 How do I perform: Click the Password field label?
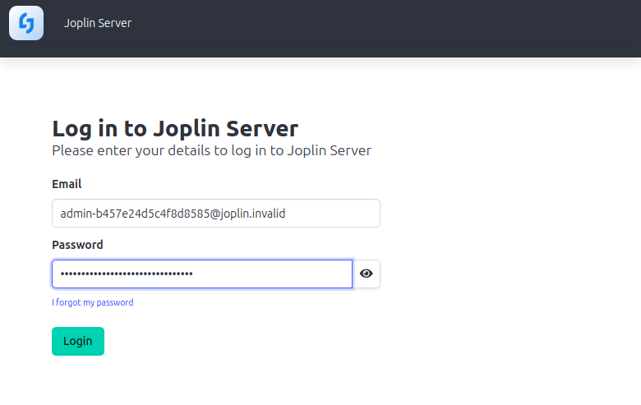pos(77,245)
